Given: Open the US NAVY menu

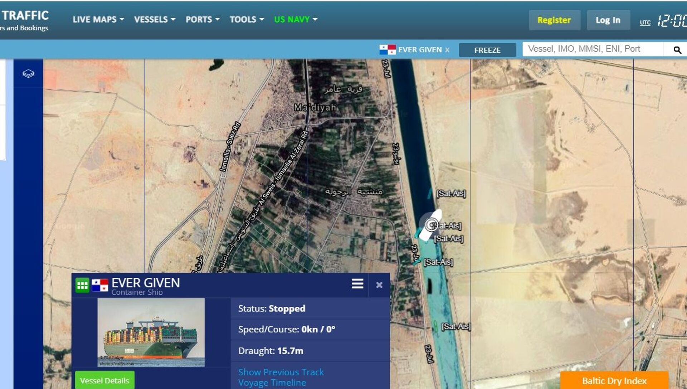Looking at the screenshot, I should 296,19.
